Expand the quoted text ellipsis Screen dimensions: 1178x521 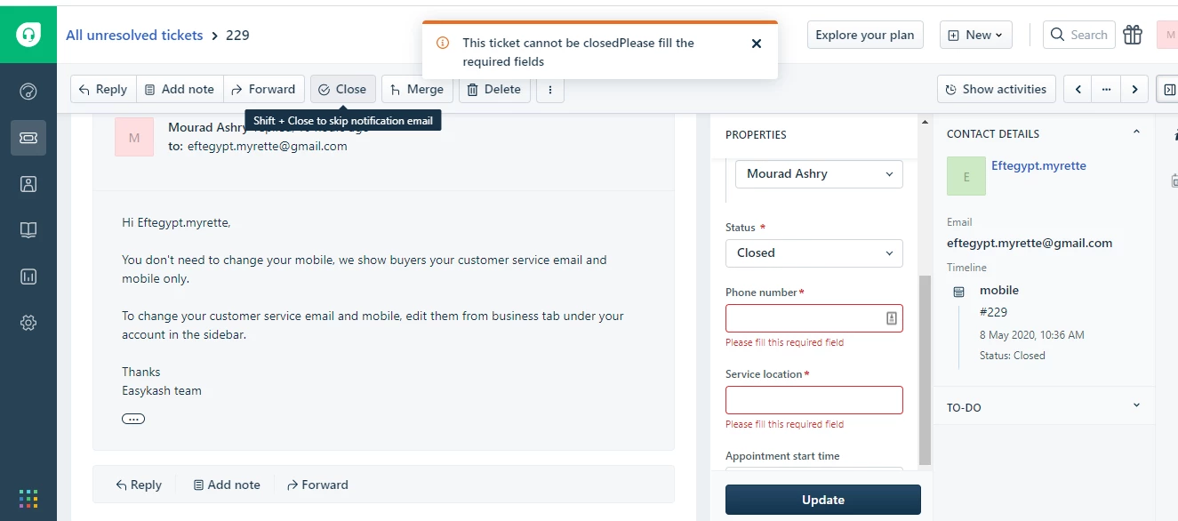point(133,419)
